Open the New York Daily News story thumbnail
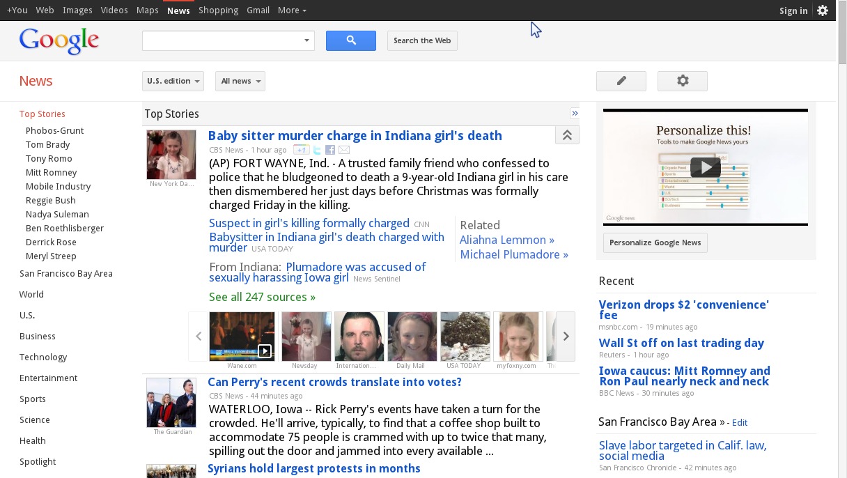Viewport: 847px width, 478px height. tap(171, 155)
